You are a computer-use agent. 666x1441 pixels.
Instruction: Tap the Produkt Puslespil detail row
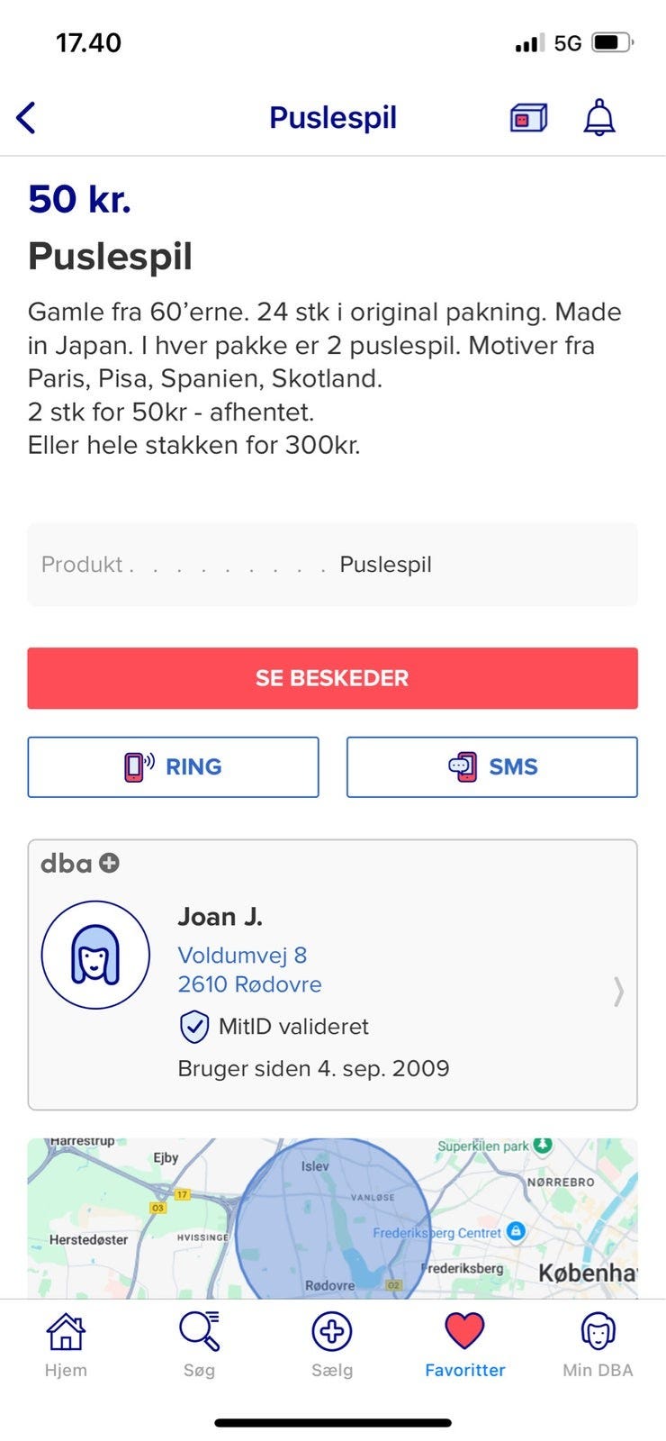[x=332, y=565]
